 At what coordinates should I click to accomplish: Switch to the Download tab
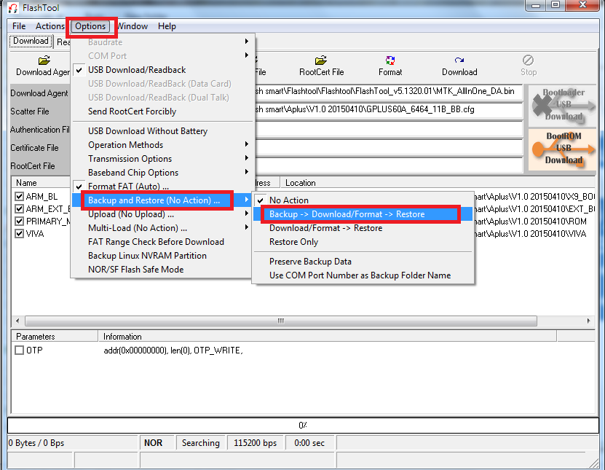(x=31, y=42)
